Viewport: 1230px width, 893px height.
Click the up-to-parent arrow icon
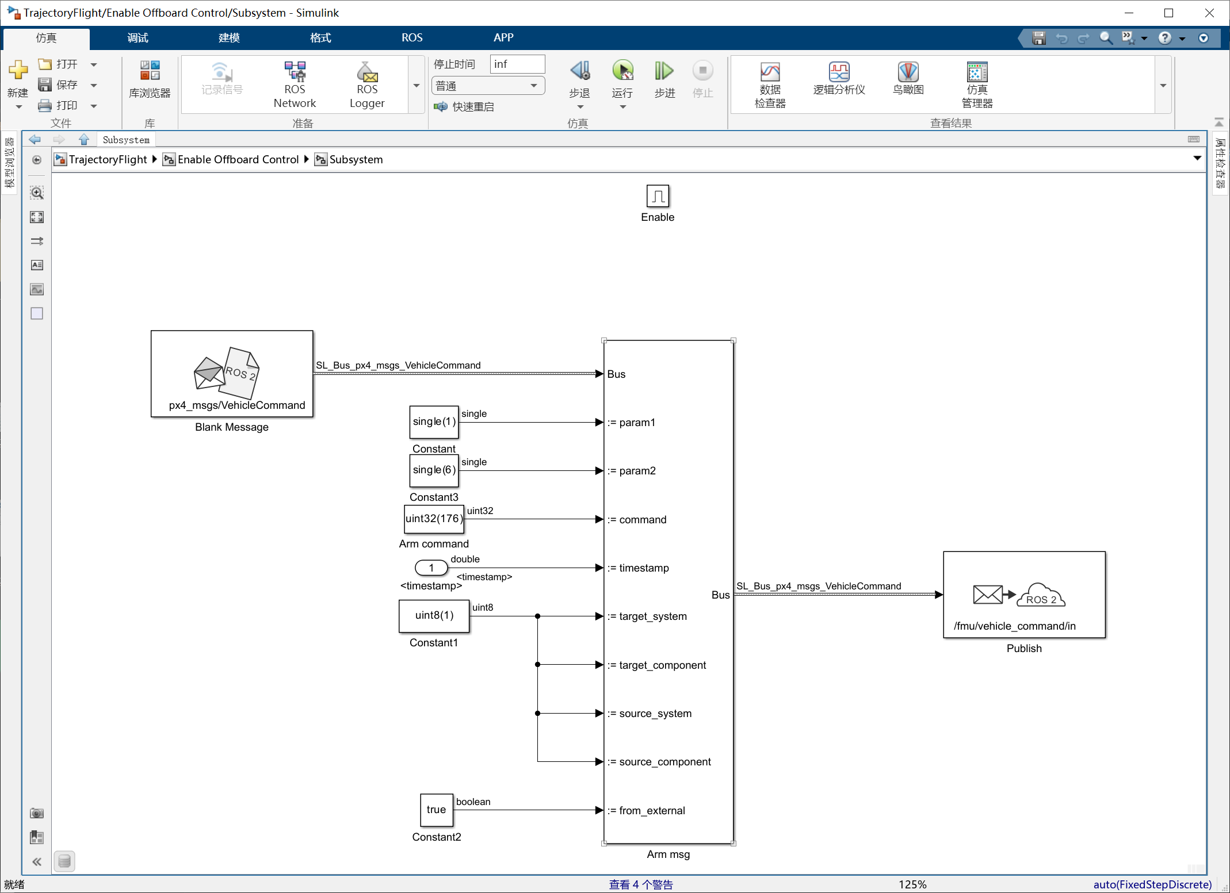point(84,139)
